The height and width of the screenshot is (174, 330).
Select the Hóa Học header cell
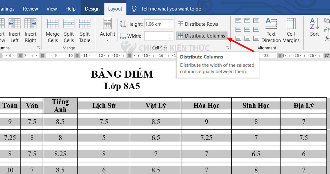pyautogui.click(x=206, y=105)
